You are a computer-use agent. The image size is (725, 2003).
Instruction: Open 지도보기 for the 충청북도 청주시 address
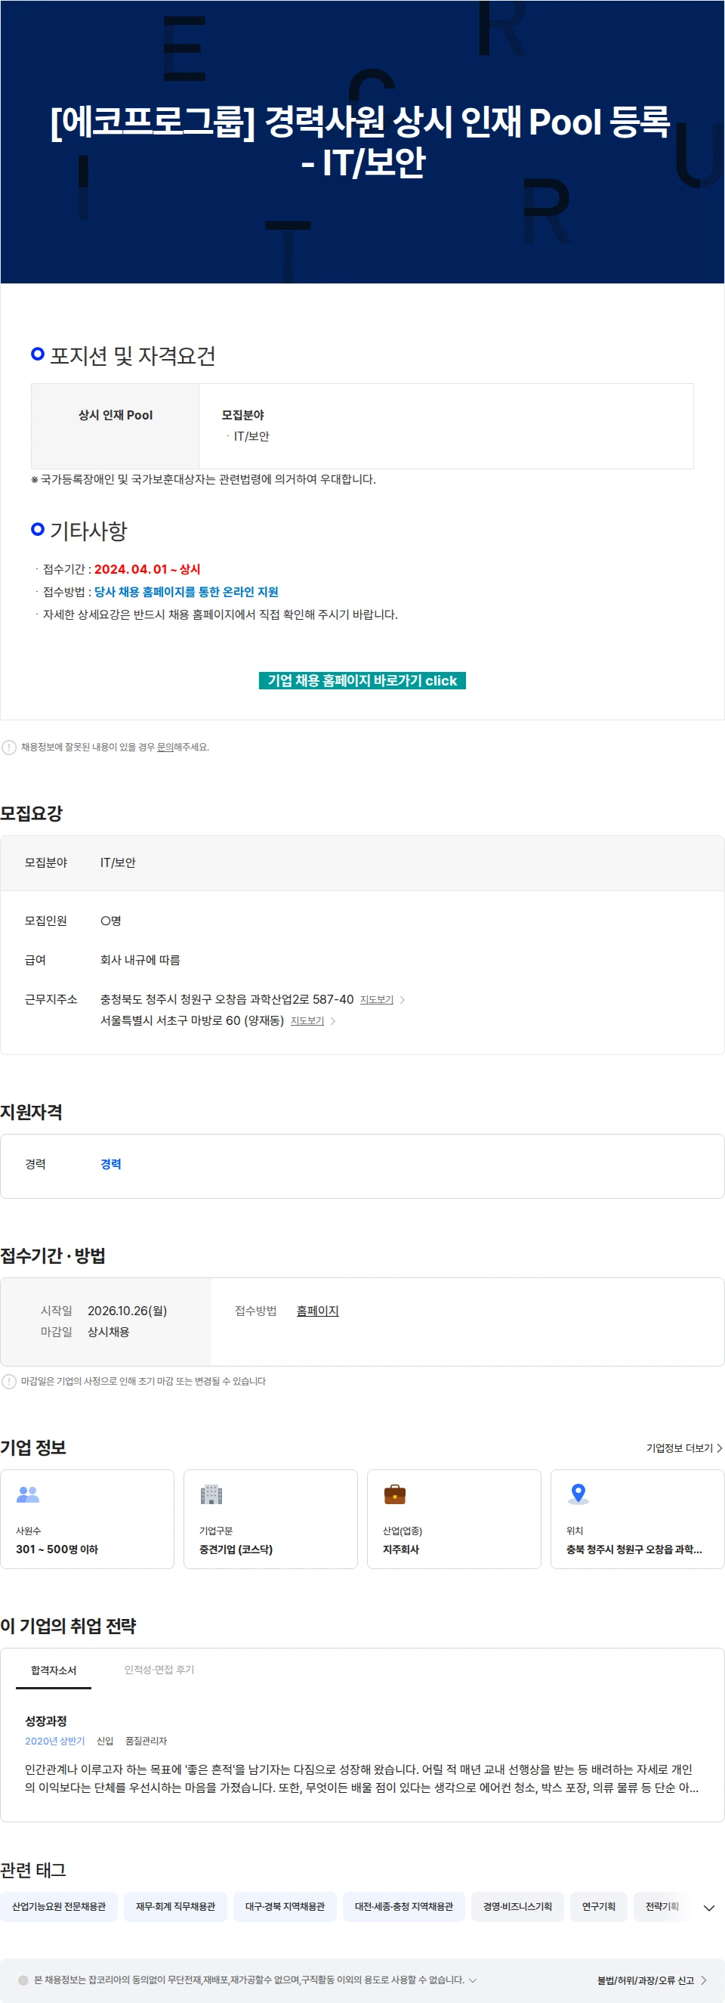click(377, 1000)
